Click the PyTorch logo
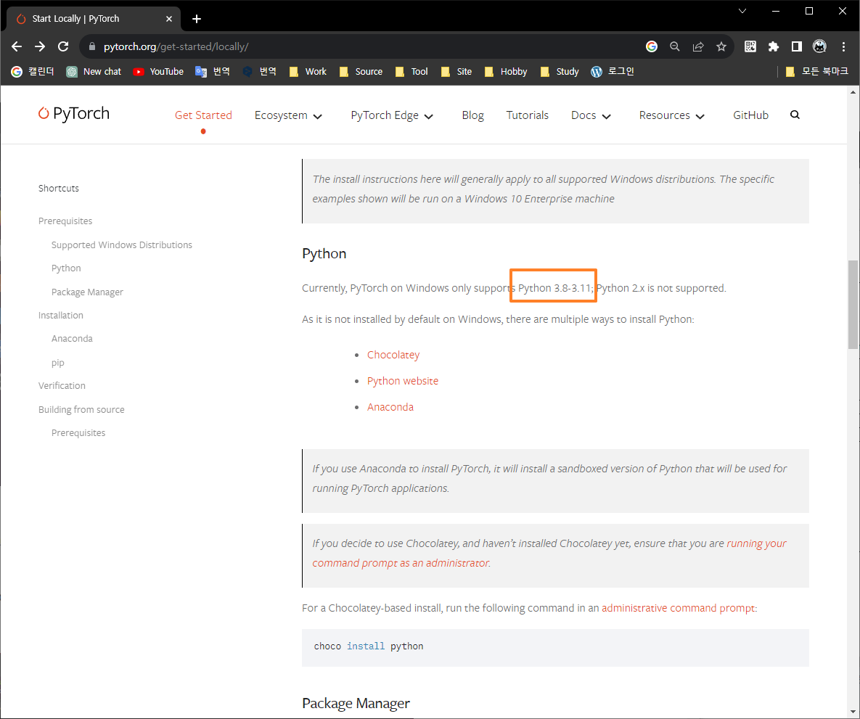 (x=73, y=114)
